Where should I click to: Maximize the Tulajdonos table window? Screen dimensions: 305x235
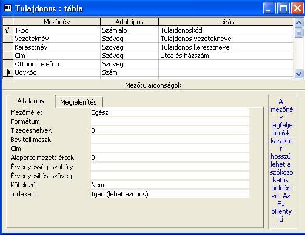(283, 8)
